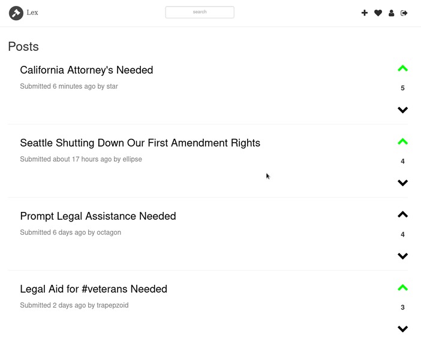Open favorites with the heart icon
This screenshot has width=421, height=343.
378,13
